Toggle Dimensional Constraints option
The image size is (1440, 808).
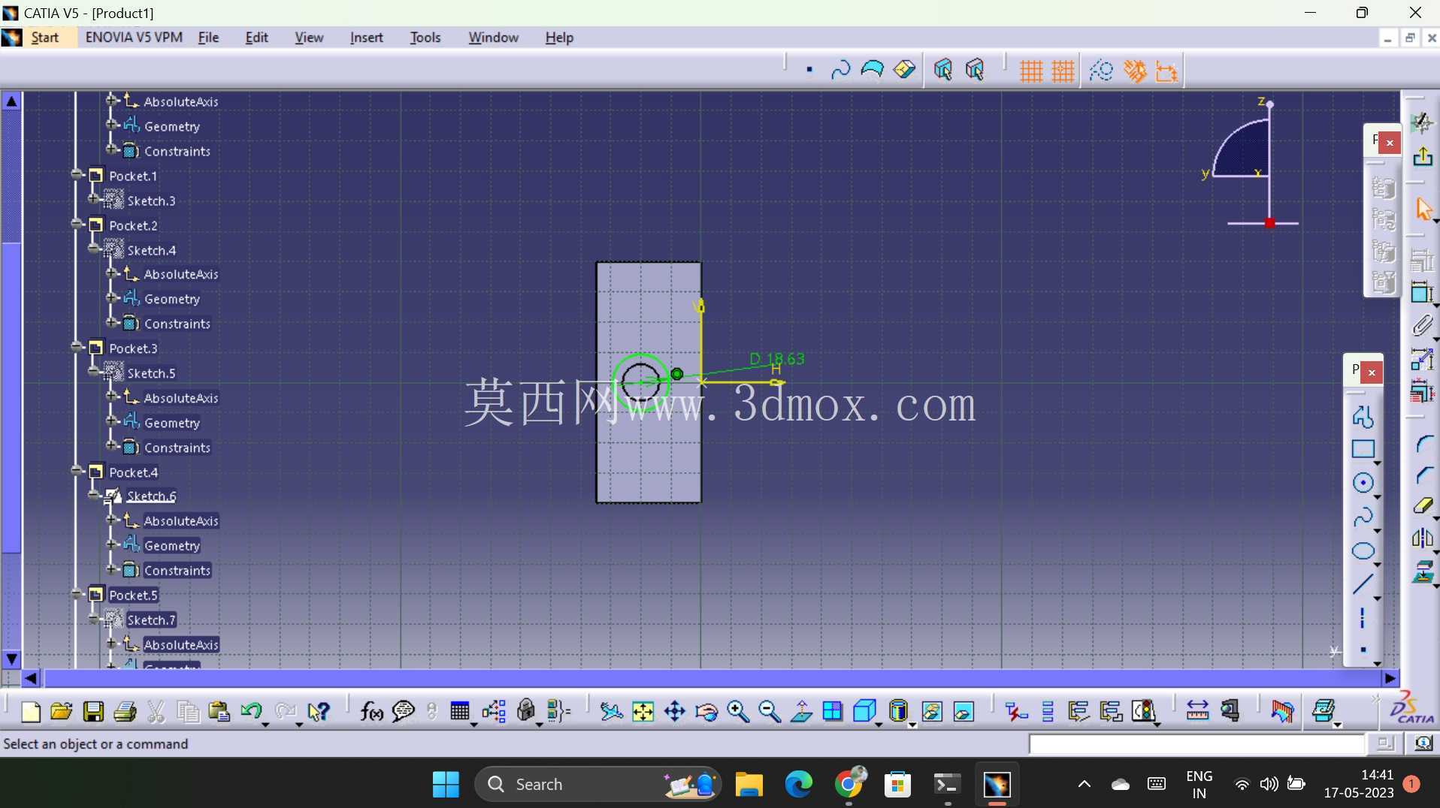point(1166,71)
